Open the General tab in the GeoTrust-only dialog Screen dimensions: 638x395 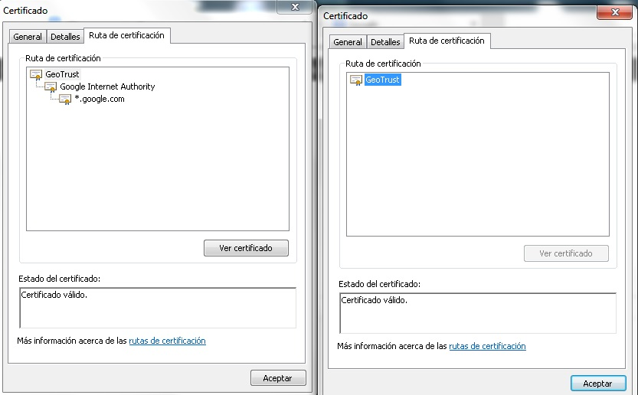click(348, 42)
